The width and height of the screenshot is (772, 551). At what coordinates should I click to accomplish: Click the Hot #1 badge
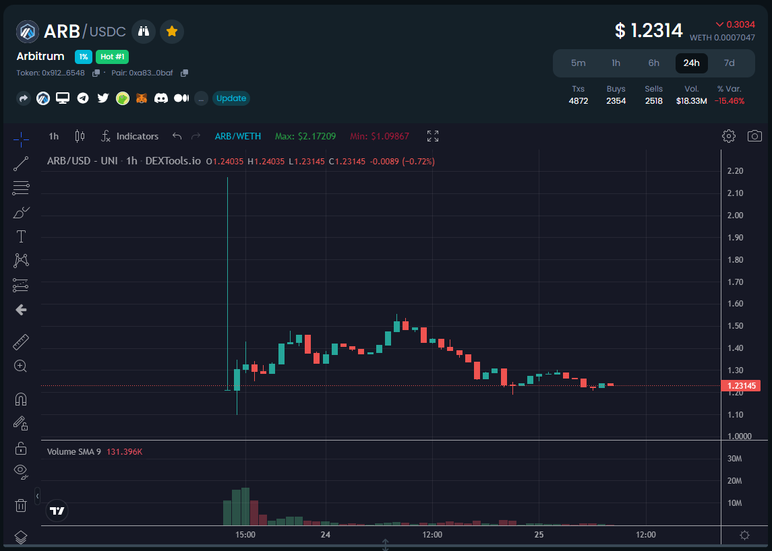pyautogui.click(x=112, y=57)
